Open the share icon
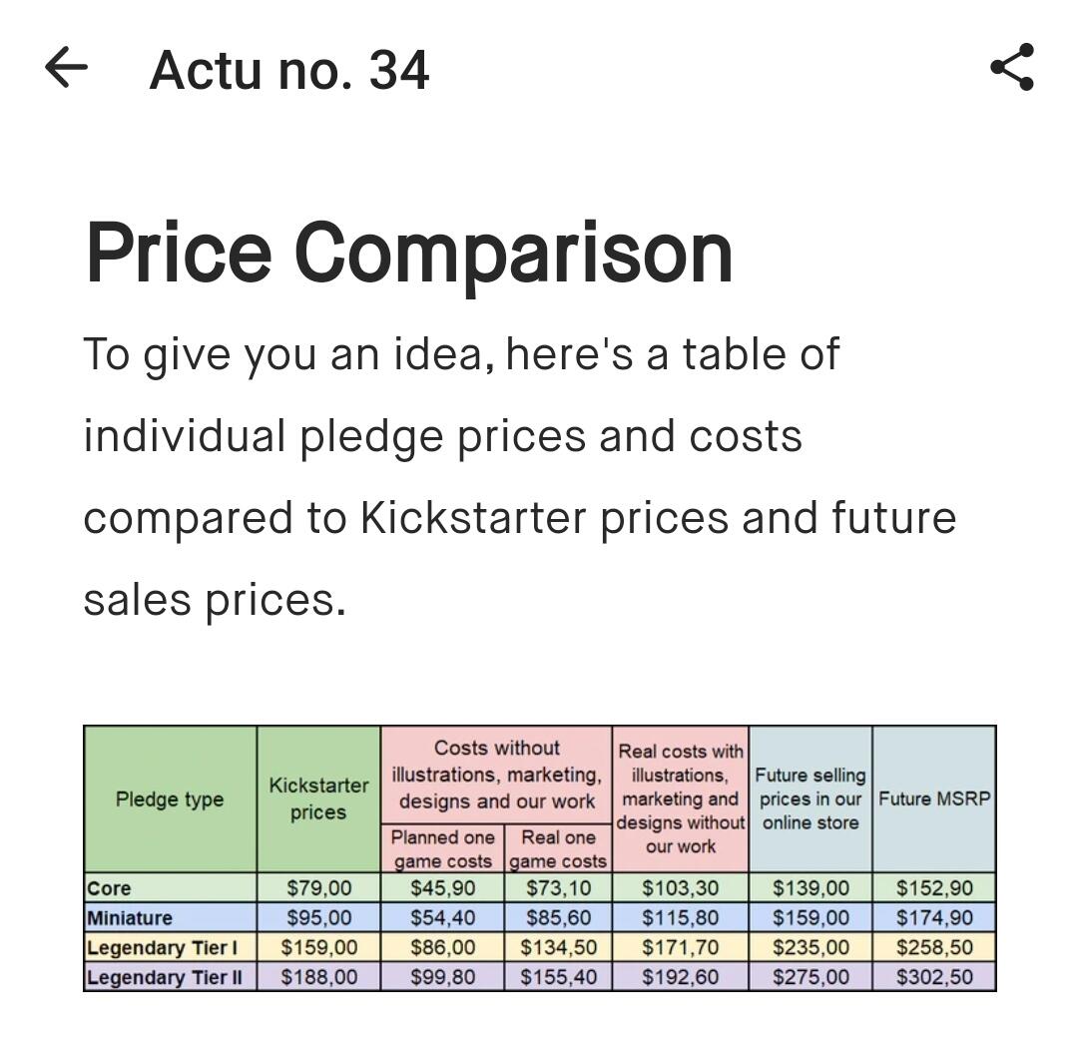 point(1012,67)
